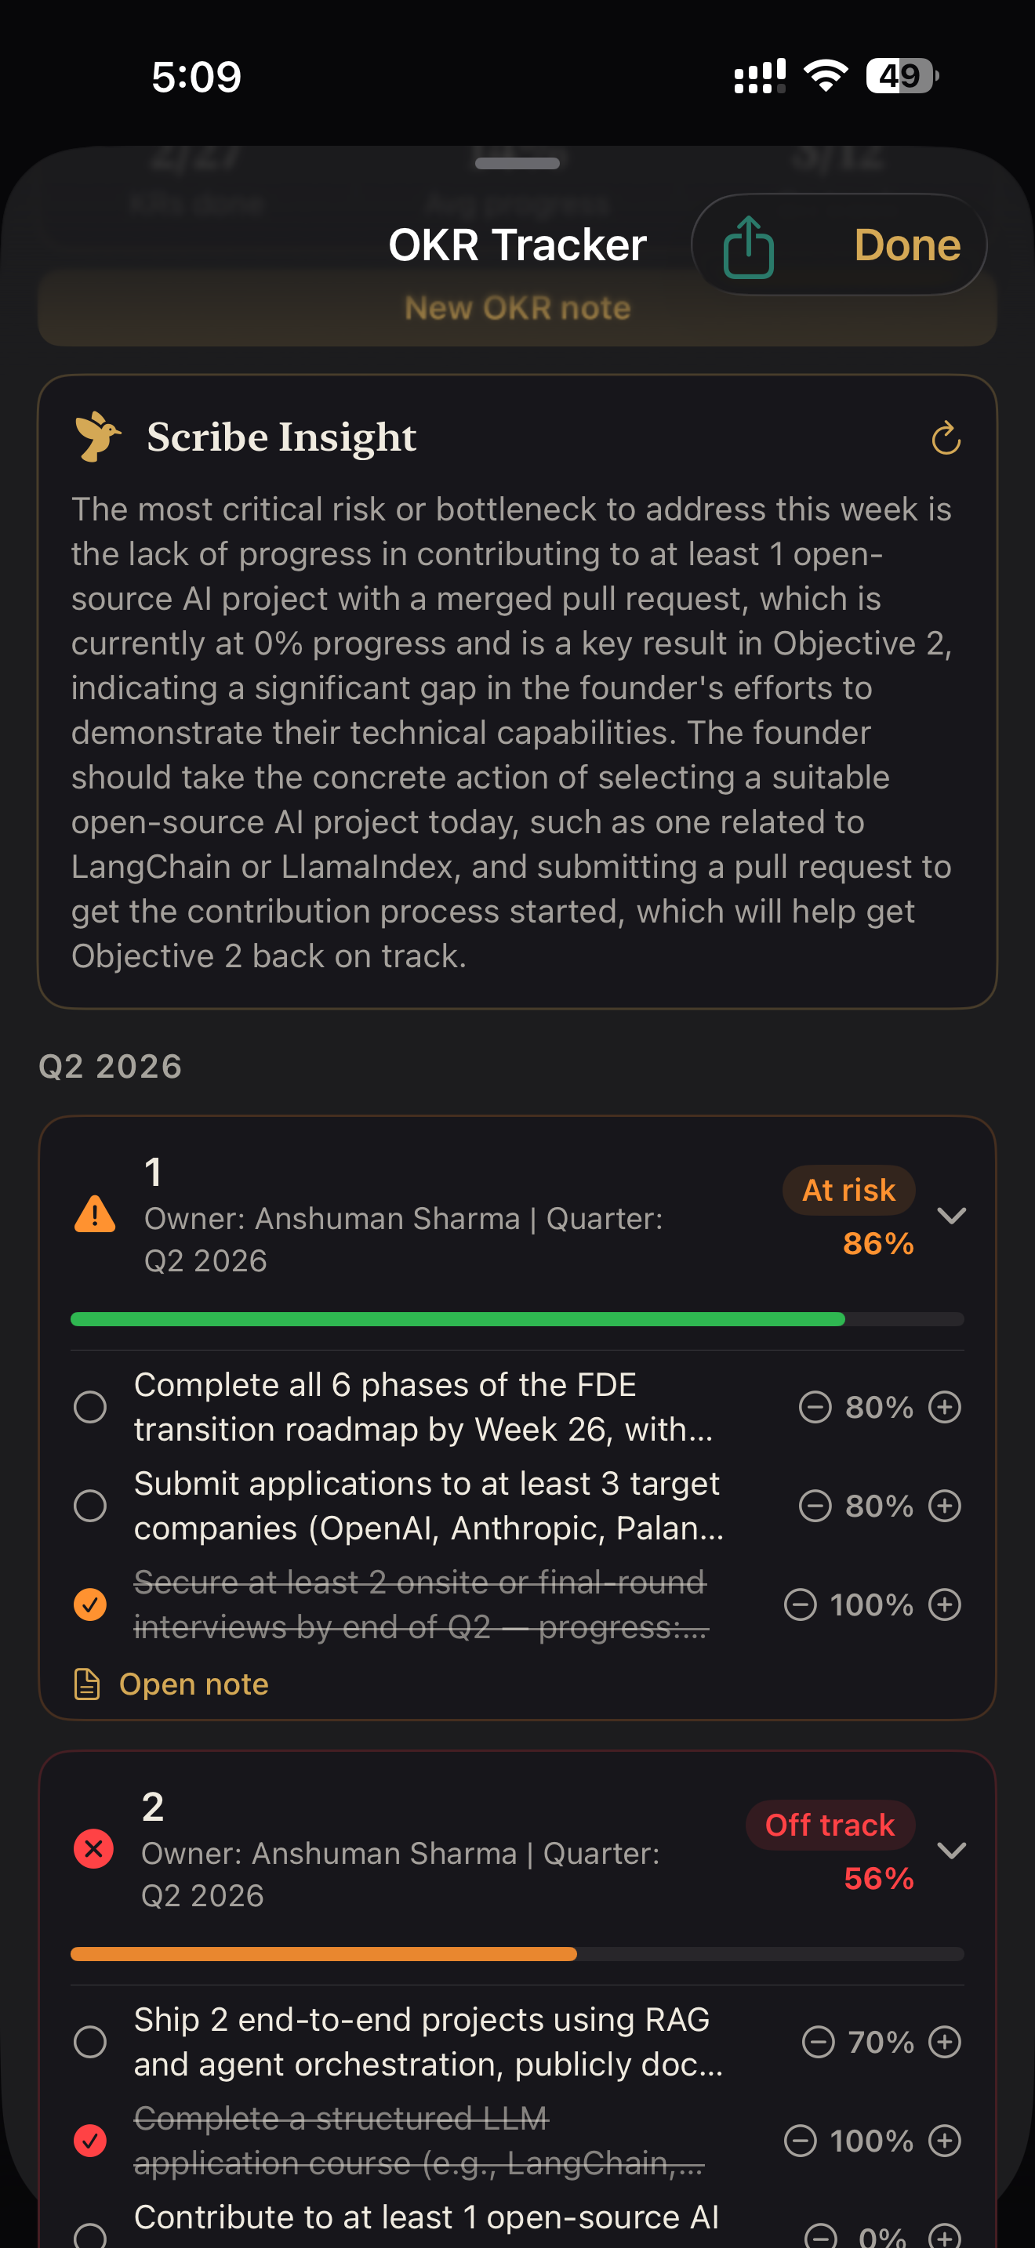Collapse Objective 1 using its chevron
Viewport: 1035px width, 2248px height.
(x=950, y=1216)
